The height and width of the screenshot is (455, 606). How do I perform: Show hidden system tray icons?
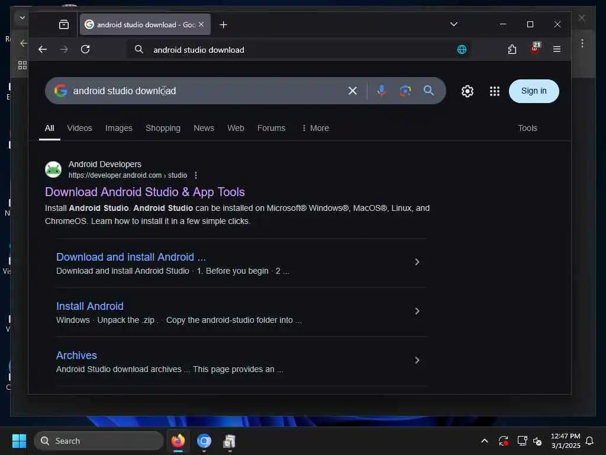click(484, 441)
